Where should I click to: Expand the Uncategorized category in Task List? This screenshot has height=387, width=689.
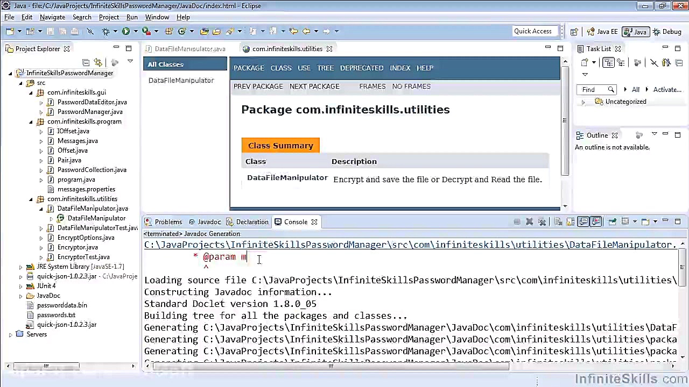(x=583, y=102)
